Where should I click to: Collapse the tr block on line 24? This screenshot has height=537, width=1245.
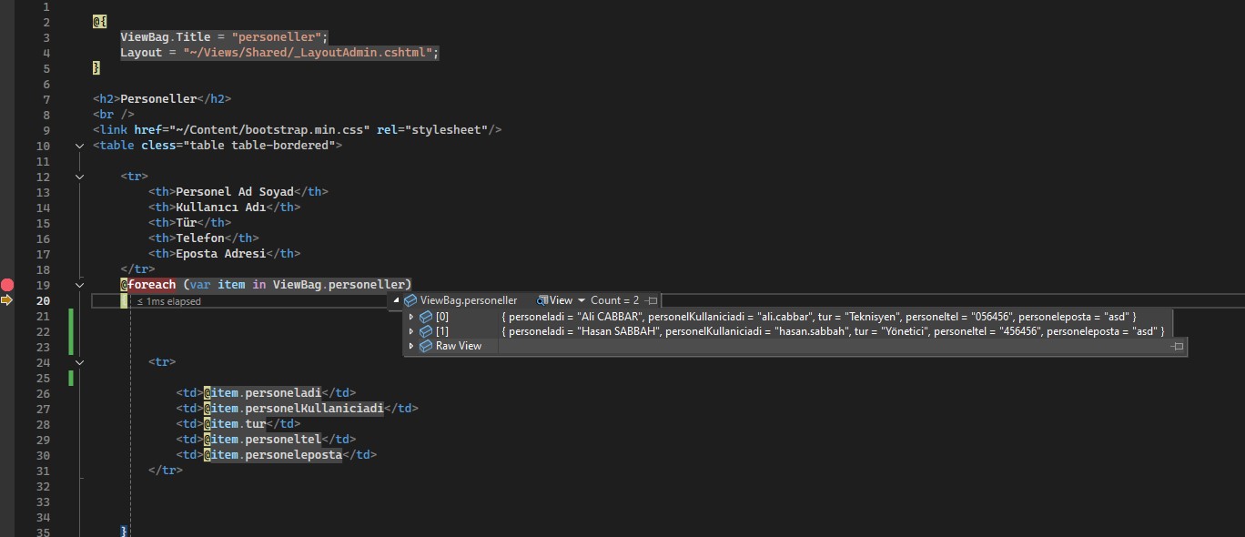coord(79,362)
